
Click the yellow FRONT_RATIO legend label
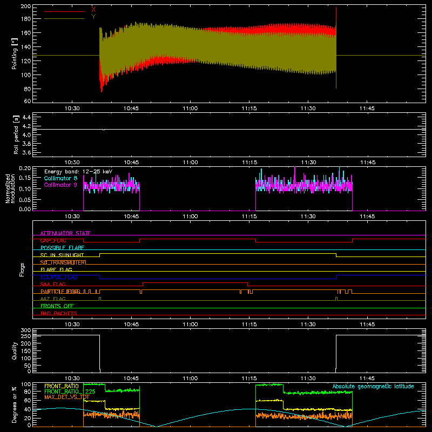coord(62,386)
